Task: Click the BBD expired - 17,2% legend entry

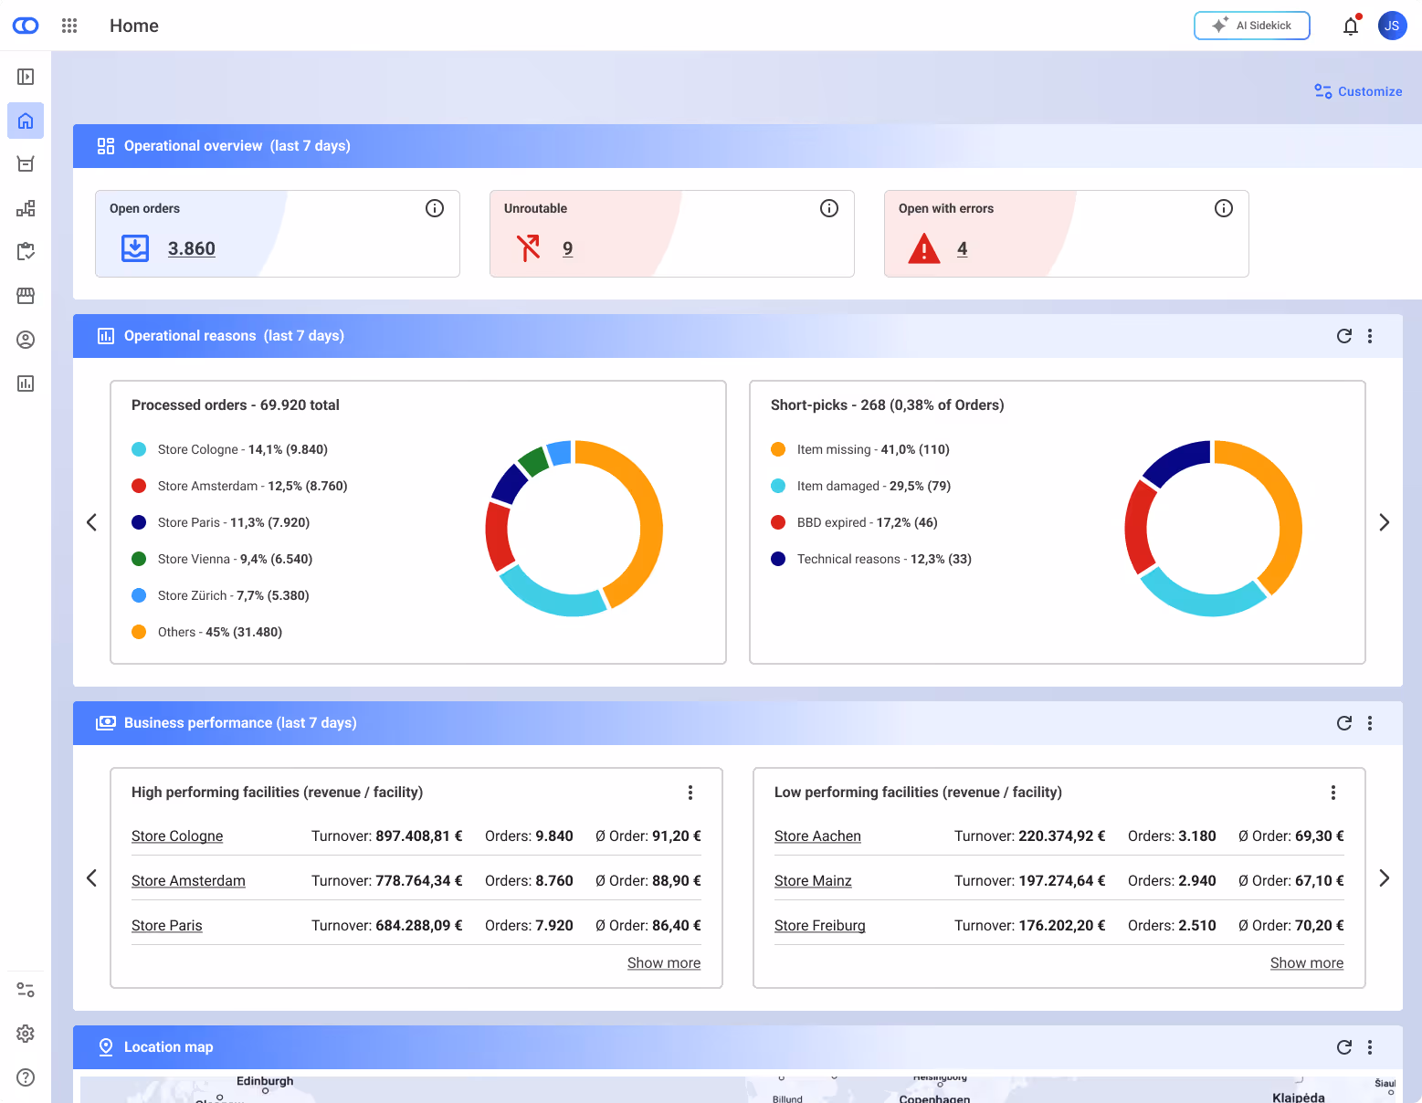Action: 855,522
